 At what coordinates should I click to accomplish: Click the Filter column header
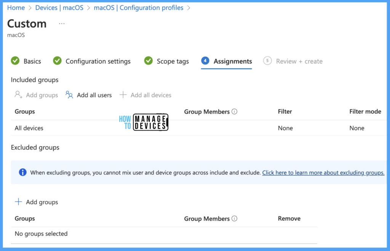[x=285, y=111]
